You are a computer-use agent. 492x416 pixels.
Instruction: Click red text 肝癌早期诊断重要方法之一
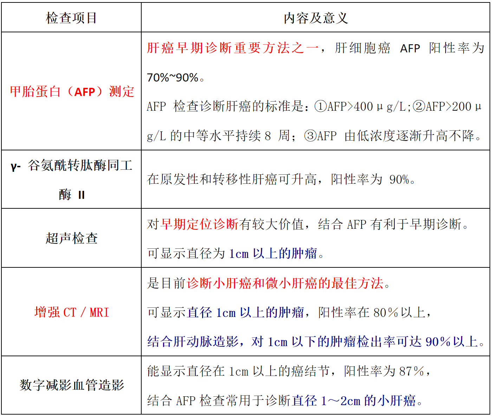coord(232,48)
